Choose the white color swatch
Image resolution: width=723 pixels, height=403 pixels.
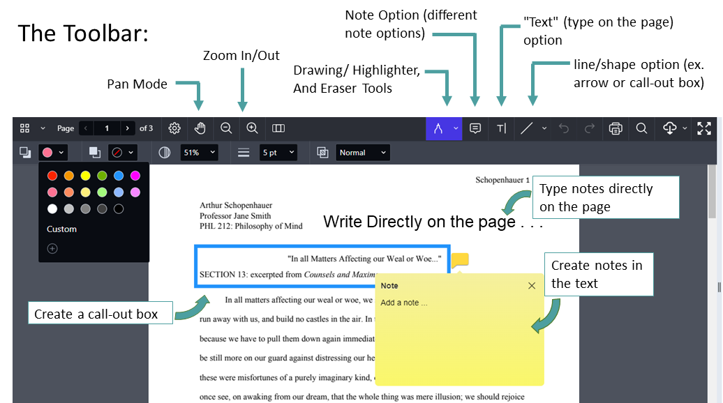point(52,208)
